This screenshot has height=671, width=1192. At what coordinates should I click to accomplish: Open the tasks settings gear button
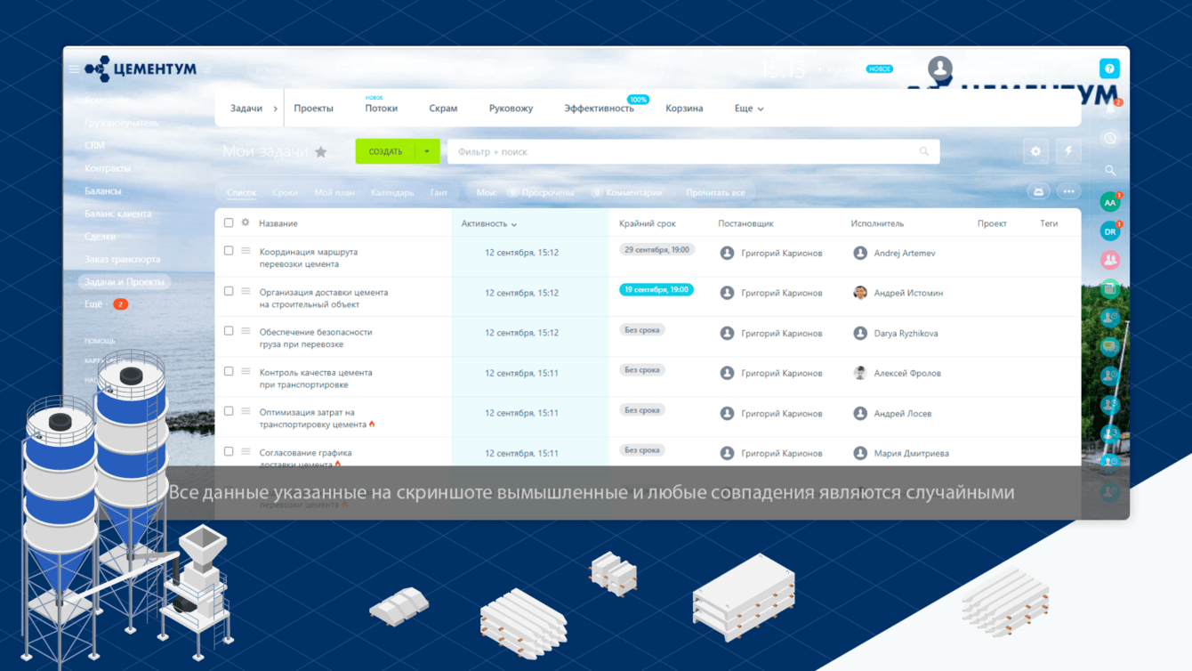click(x=1035, y=151)
